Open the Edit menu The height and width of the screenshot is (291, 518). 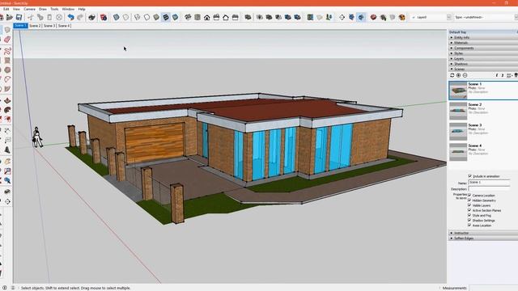pyautogui.click(x=6, y=9)
